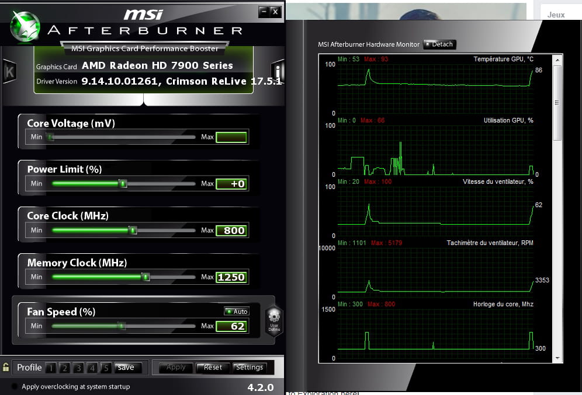Toggle the fan speed Auto button

click(x=237, y=311)
